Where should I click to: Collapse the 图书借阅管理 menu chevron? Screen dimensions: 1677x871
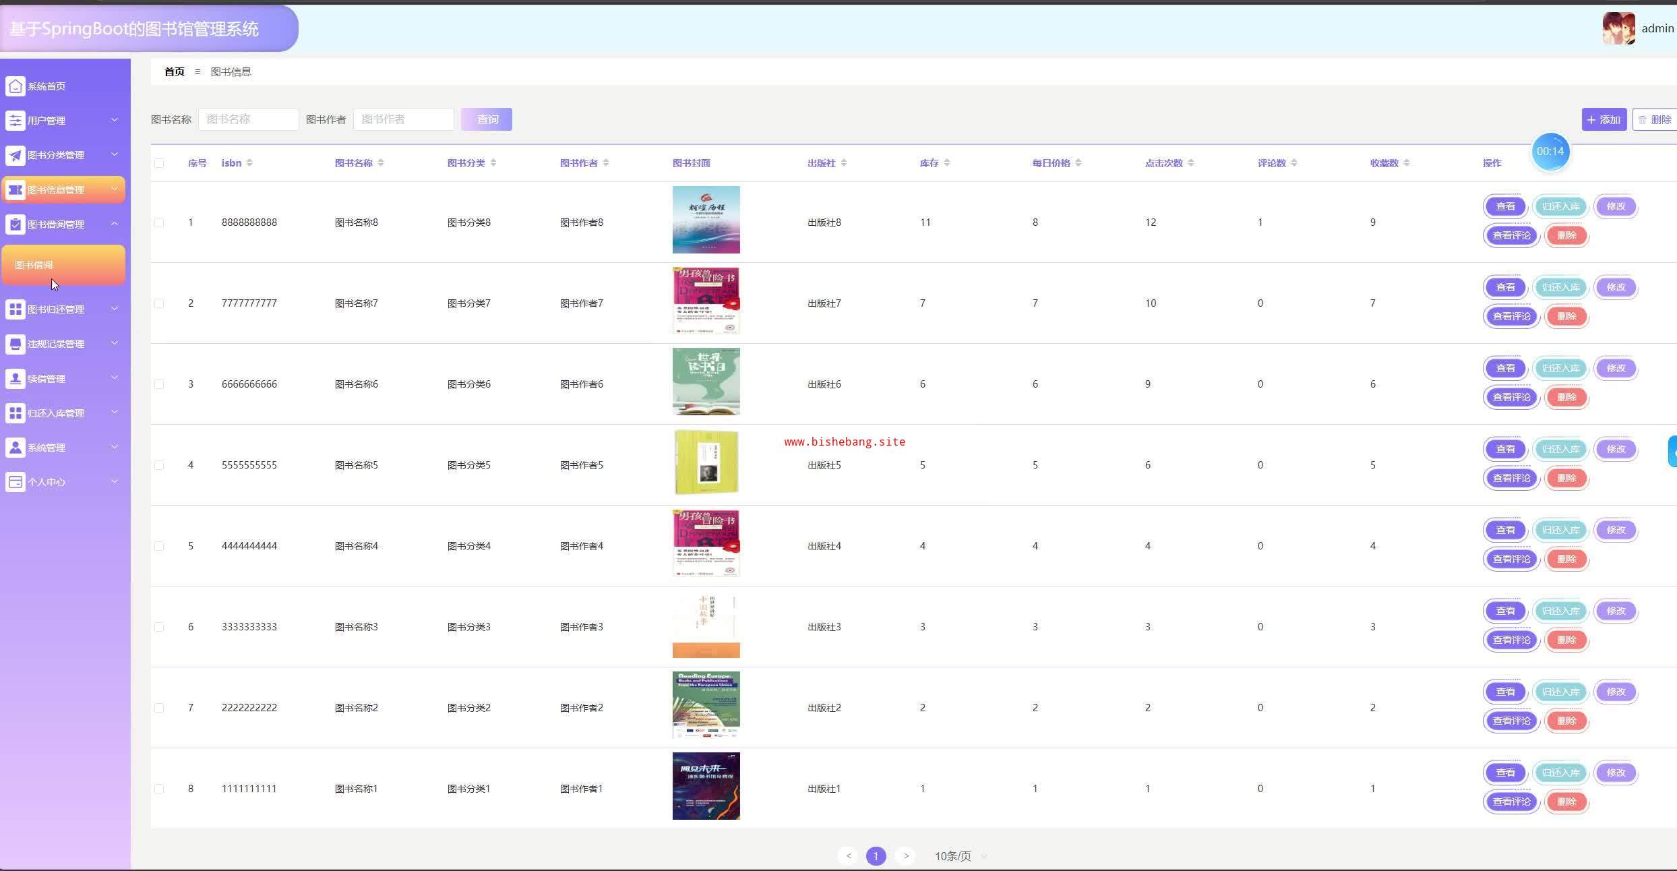click(115, 224)
